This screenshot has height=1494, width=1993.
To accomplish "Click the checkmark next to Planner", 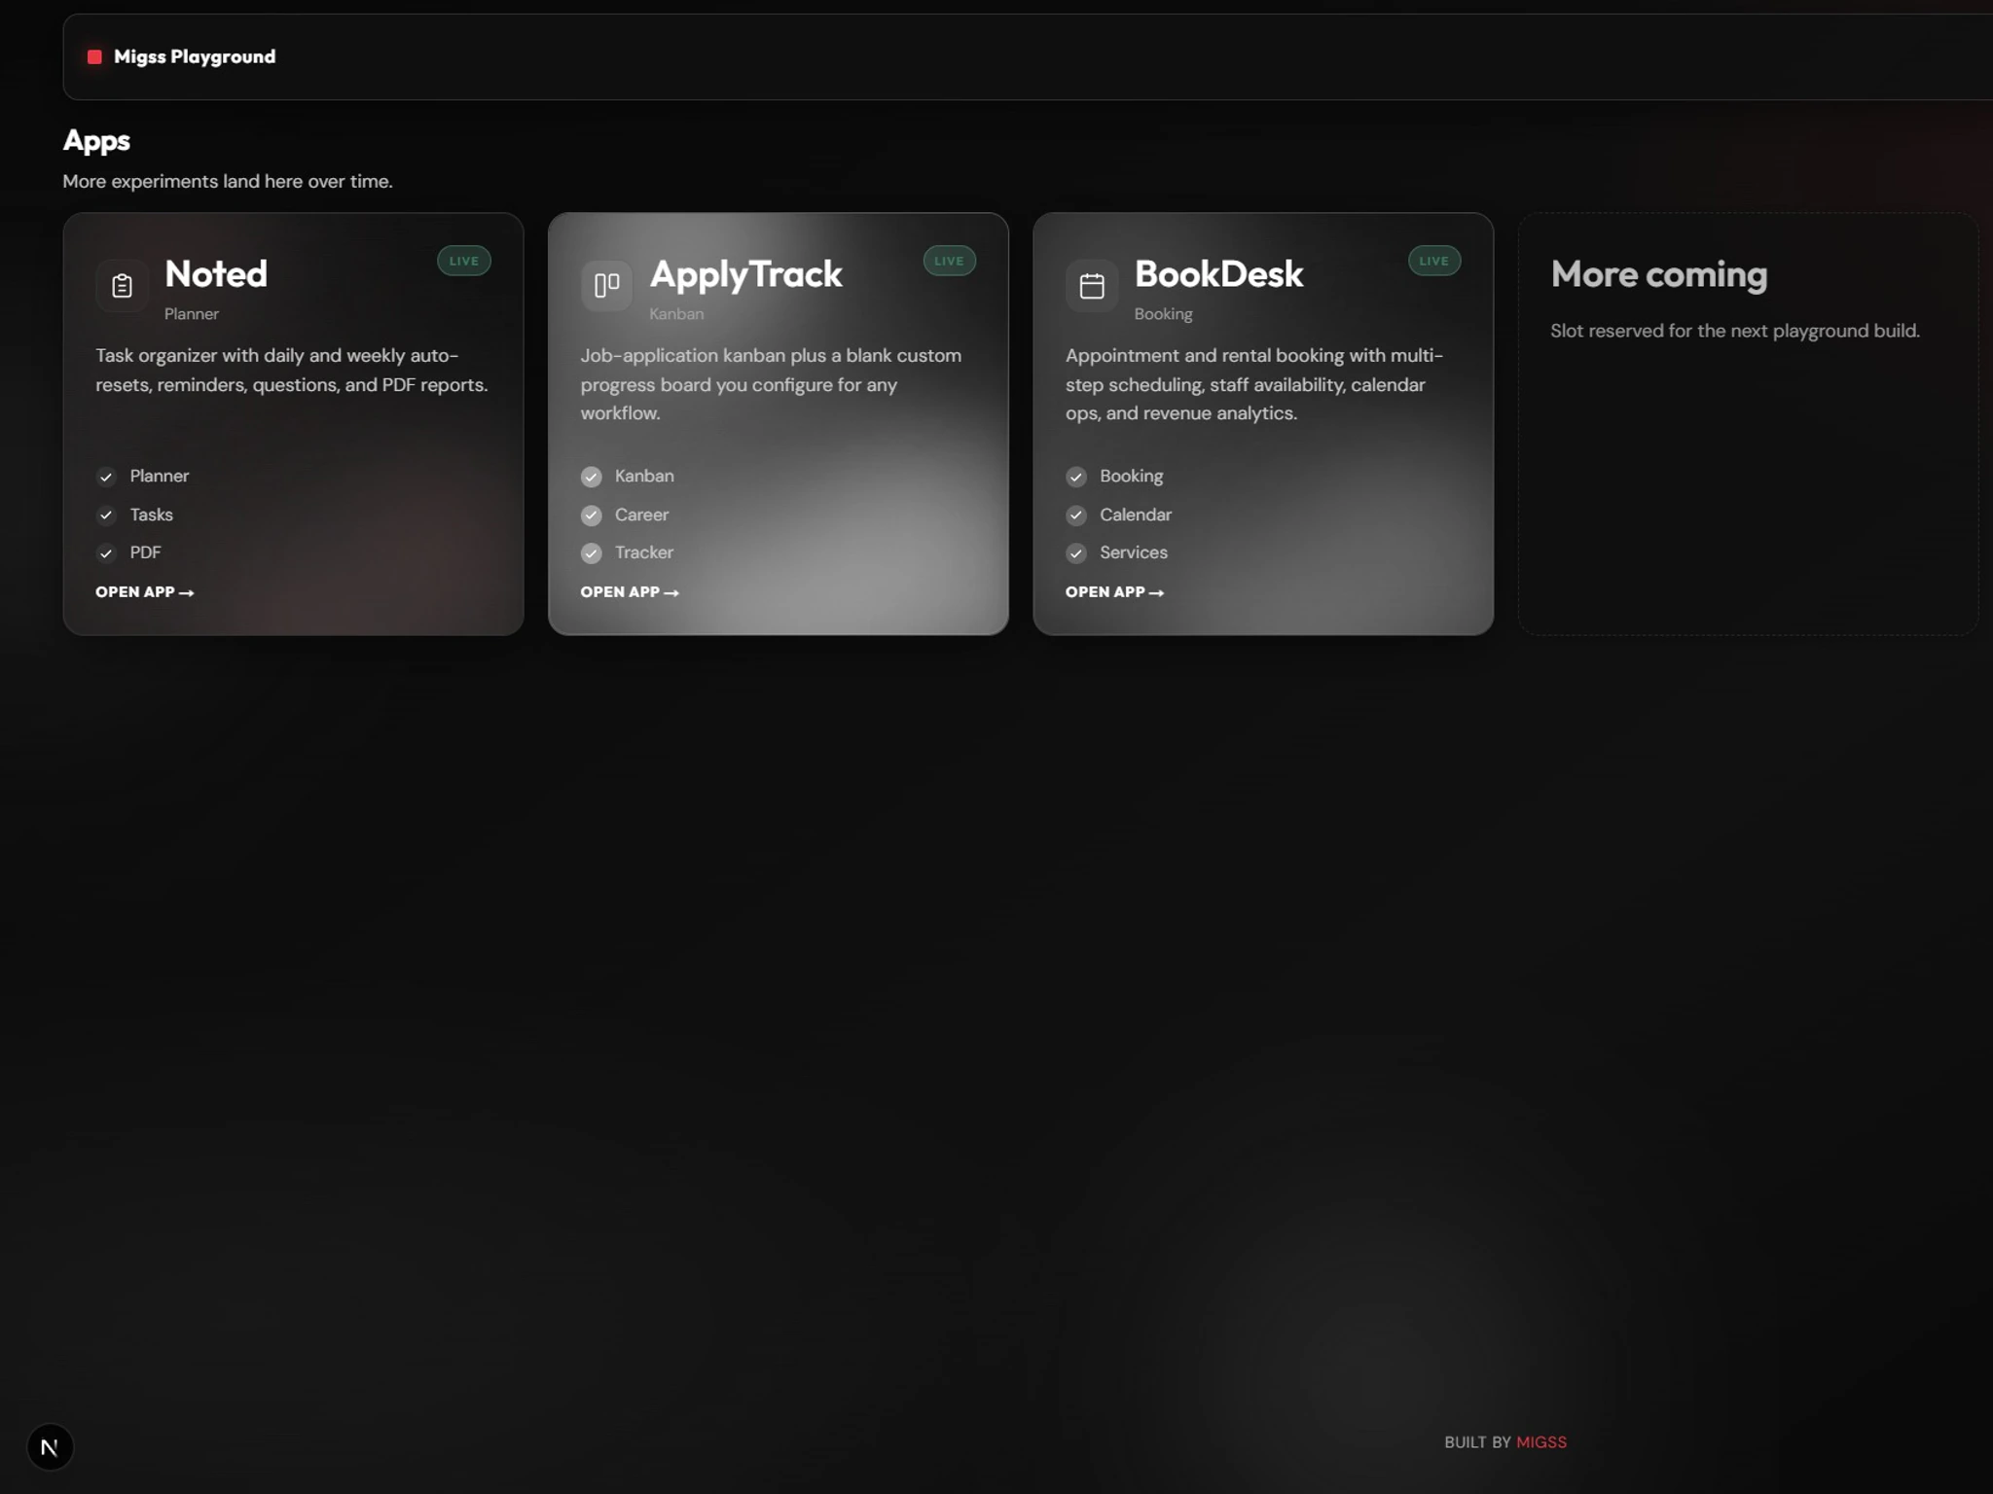I will pyautogui.click(x=106, y=477).
